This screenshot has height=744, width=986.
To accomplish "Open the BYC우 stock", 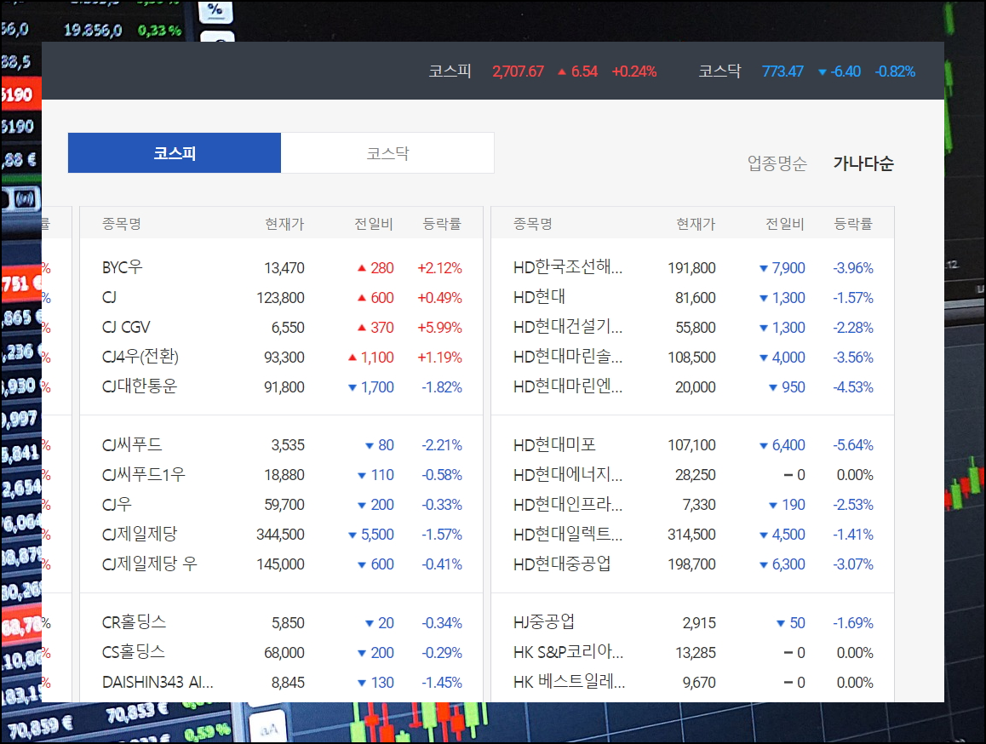I will pos(122,267).
